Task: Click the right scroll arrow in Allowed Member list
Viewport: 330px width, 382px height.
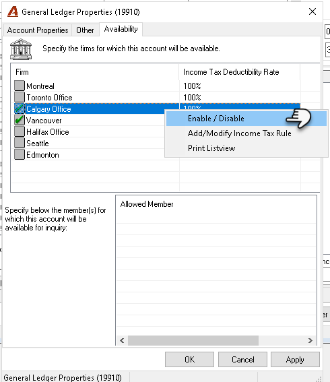Action: click(310, 340)
